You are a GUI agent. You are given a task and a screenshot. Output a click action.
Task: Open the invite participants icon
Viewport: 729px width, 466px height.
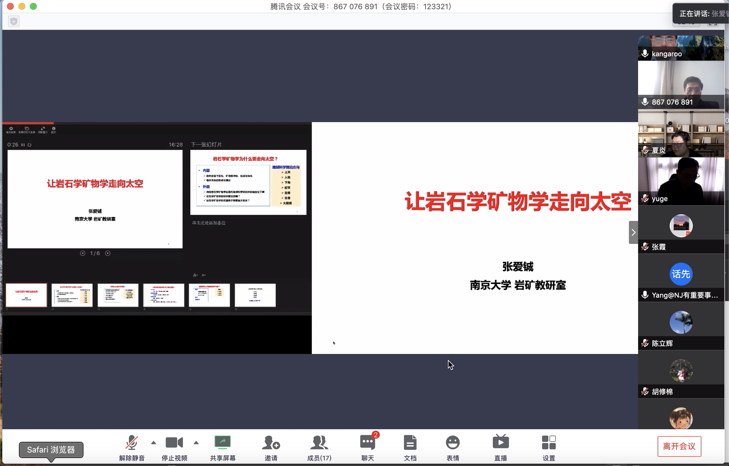[x=271, y=443]
